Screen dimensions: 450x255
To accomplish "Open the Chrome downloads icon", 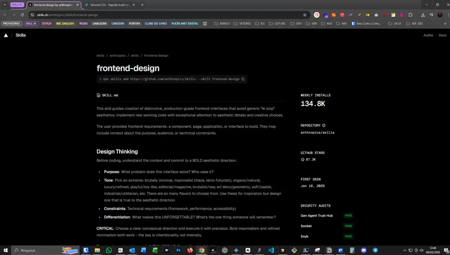I will click(423, 15).
